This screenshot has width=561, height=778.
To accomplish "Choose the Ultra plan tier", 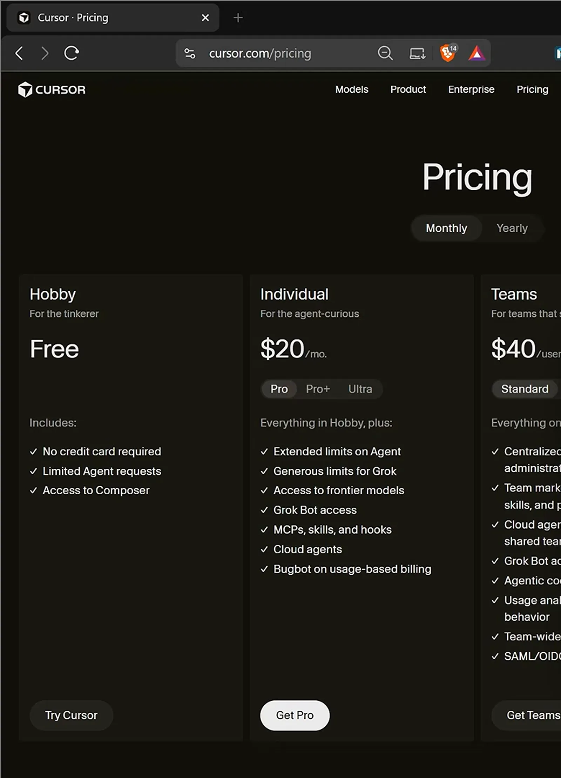I will (x=360, y=389).
